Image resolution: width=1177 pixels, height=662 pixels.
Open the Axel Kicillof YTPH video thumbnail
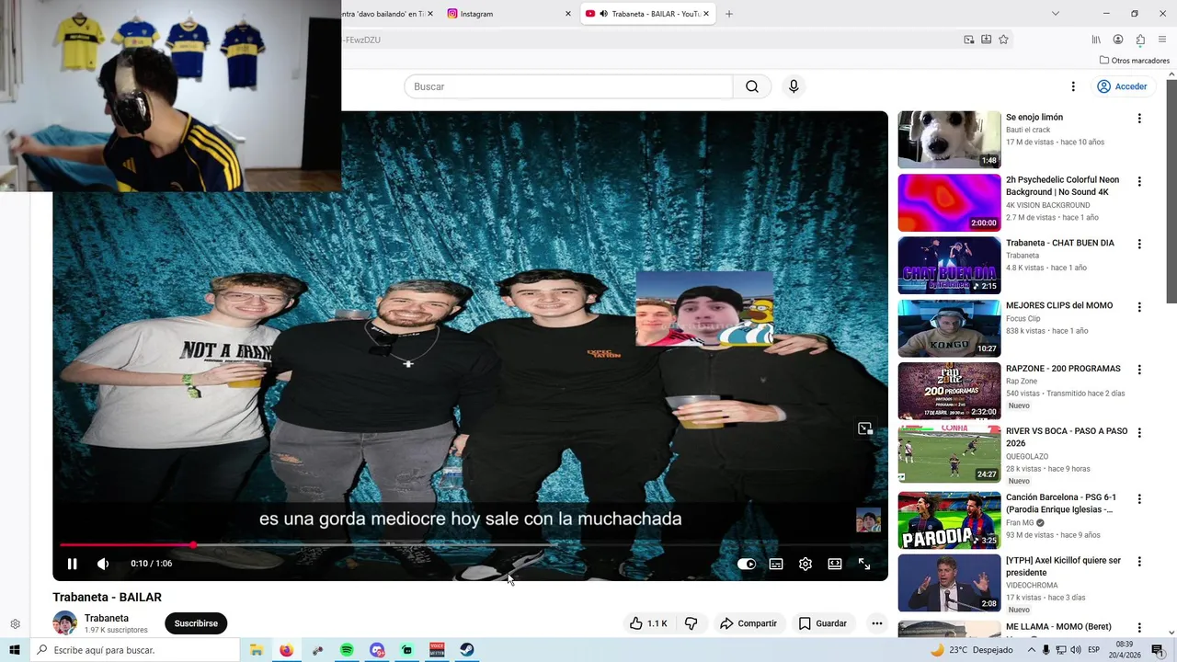tap(949, 583)
